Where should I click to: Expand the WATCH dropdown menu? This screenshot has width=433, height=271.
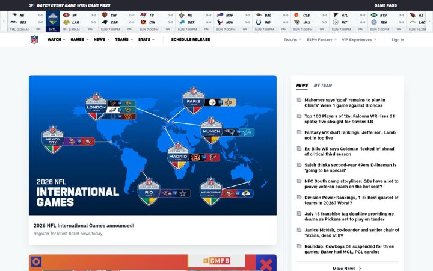coord(57,40)
